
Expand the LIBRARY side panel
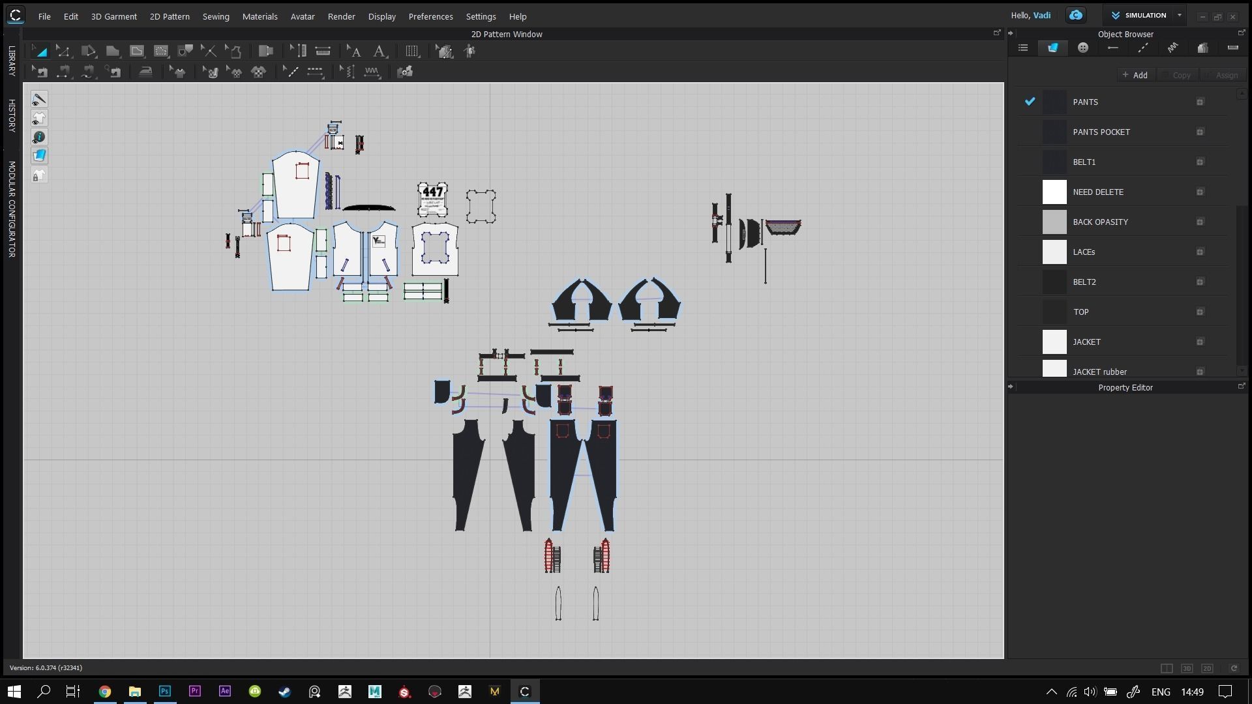(11, 61)
